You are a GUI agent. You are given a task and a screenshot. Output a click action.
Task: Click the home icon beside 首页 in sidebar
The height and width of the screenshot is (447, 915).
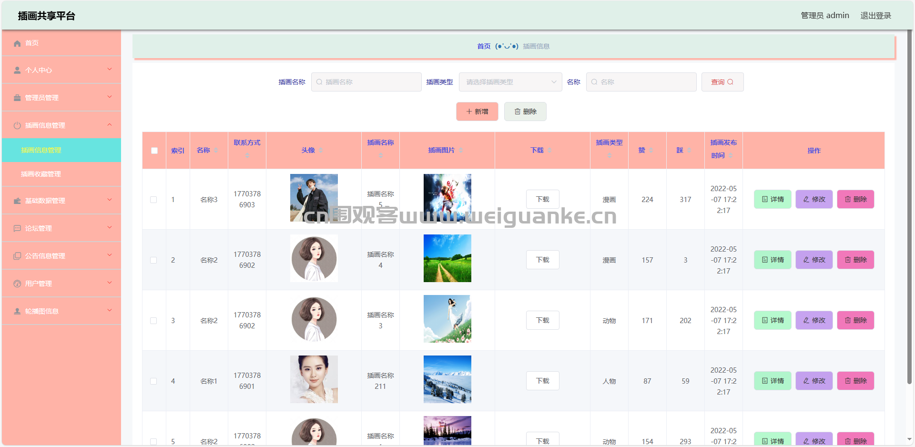(x=17, y=43)
